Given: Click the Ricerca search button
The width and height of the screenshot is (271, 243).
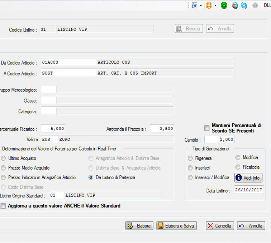Looking at the screenshot, I should [x=189, y=29].
